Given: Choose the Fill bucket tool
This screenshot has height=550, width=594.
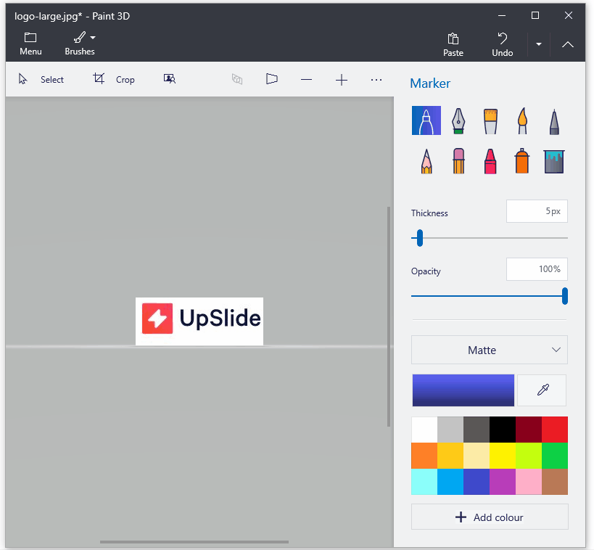Looking at the screenshot, I should (x=554, y=162).
